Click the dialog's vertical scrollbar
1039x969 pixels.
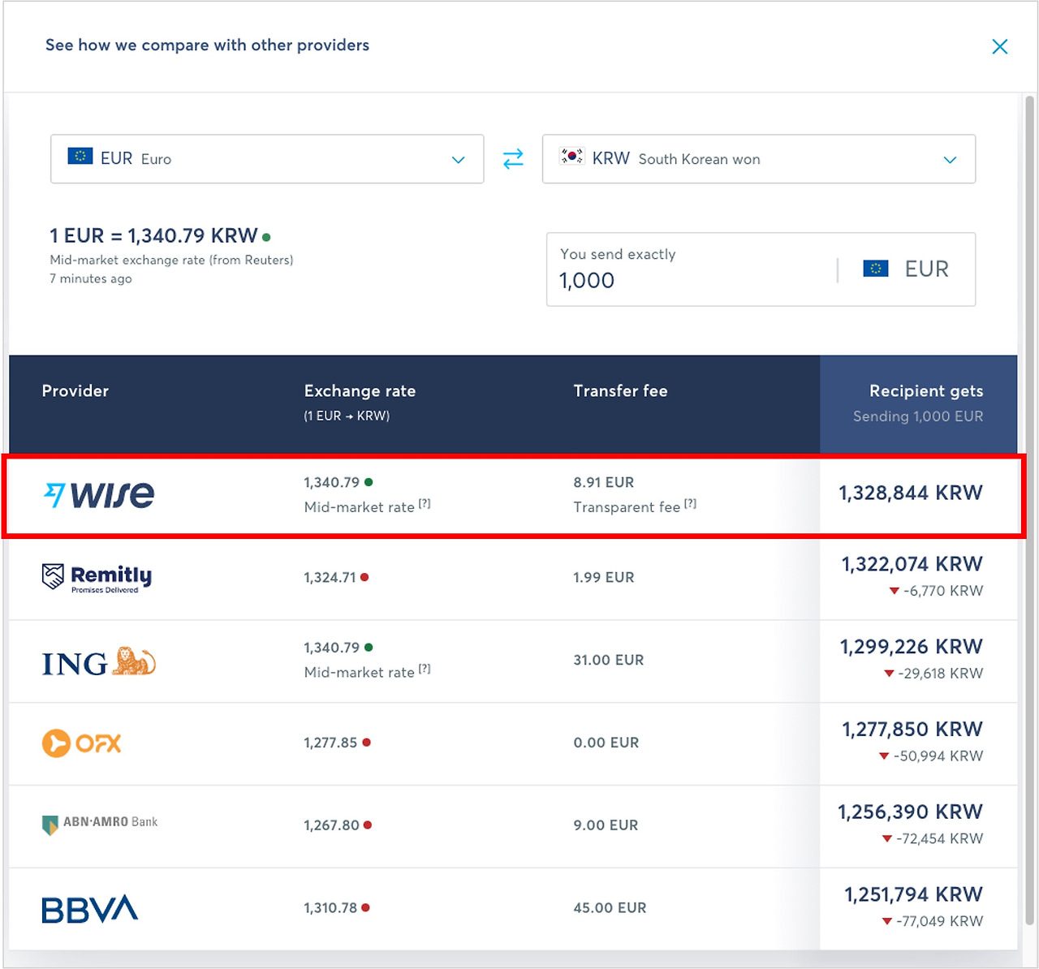(x=1029, y=510)
